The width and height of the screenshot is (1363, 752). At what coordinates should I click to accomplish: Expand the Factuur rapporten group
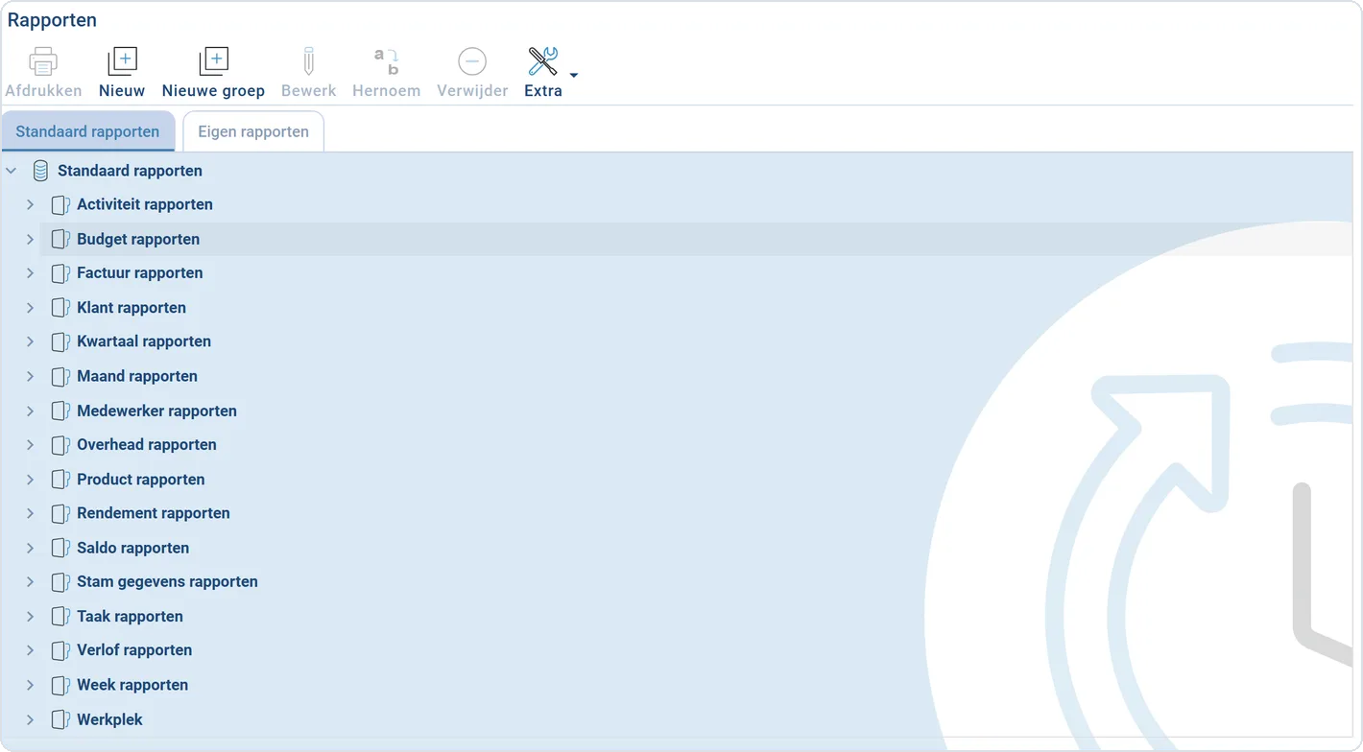tap(30, 273)
